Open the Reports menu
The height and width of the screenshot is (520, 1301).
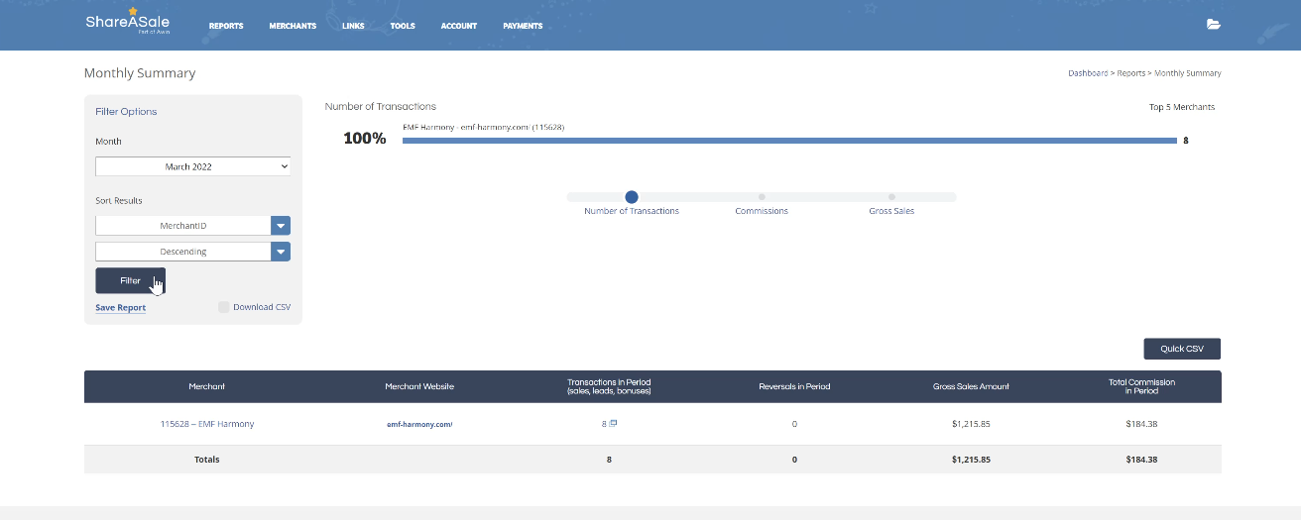pyautogui.click(x=226, y=26)
